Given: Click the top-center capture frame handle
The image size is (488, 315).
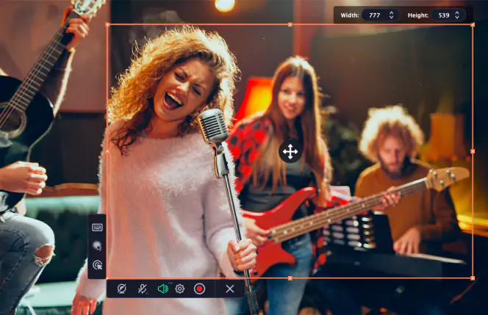Looking at the screenshot, I should pos(290,24).
